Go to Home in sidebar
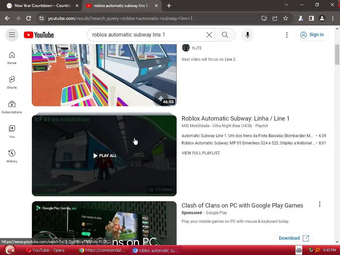 (x=12, y=58)
